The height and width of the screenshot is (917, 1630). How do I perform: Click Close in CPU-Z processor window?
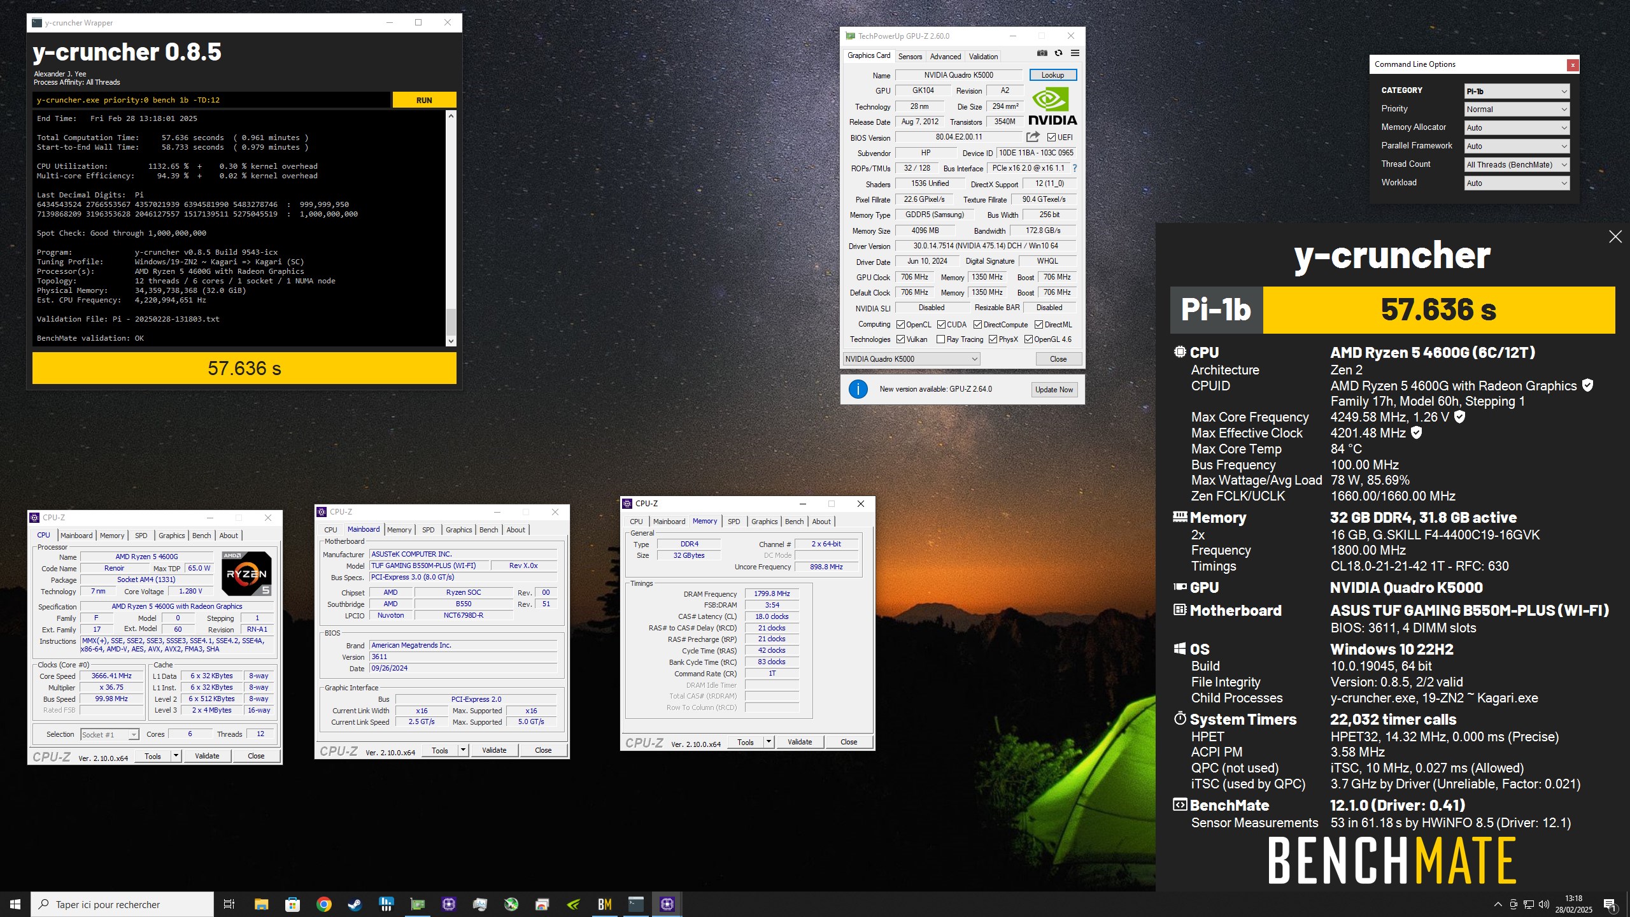(x=256, y=756)
